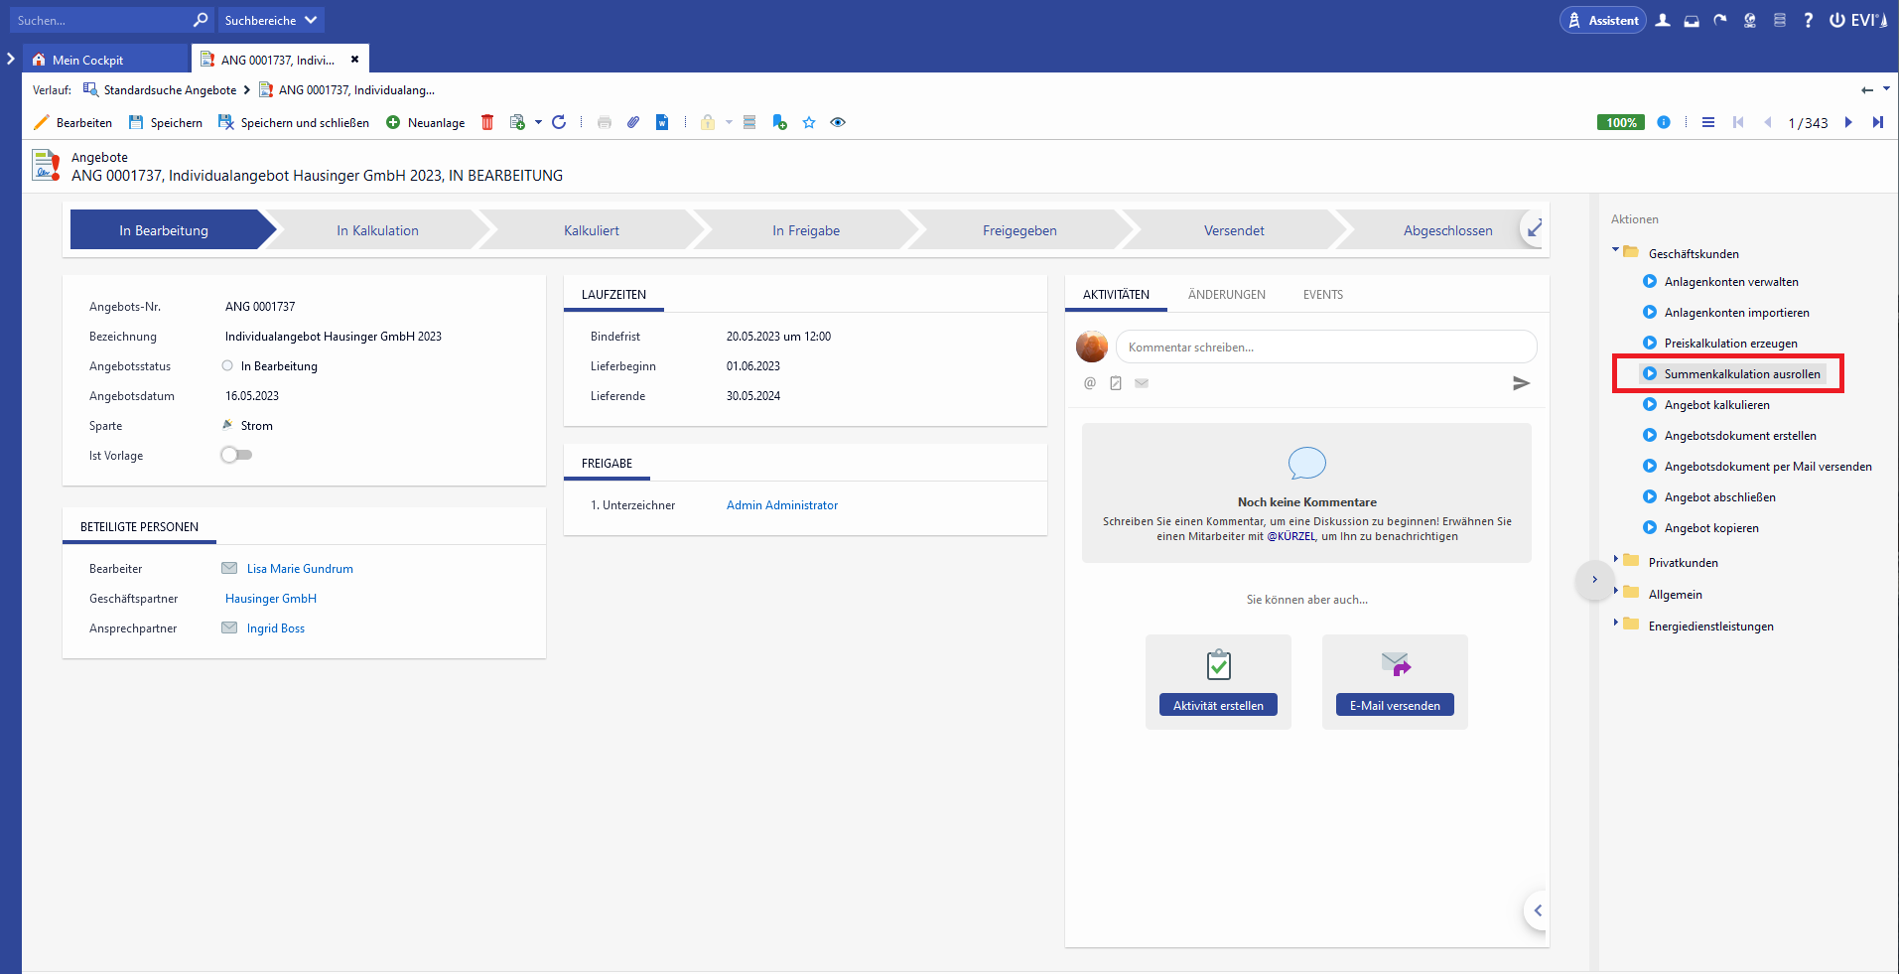Expand the Privatkunden folder

click(x=1616, y=560)
